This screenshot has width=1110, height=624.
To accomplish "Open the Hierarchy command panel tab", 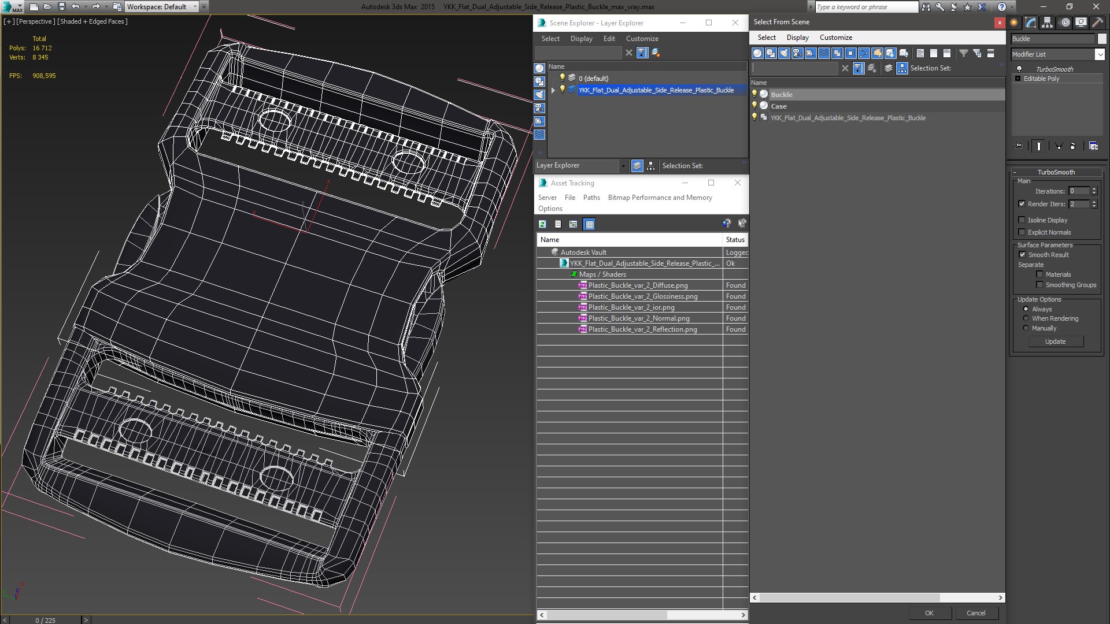I will [1048, 23].
